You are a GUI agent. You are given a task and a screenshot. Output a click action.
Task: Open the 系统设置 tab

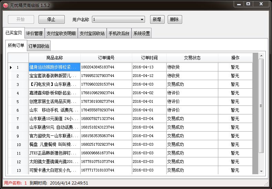[x=142, y=33]
